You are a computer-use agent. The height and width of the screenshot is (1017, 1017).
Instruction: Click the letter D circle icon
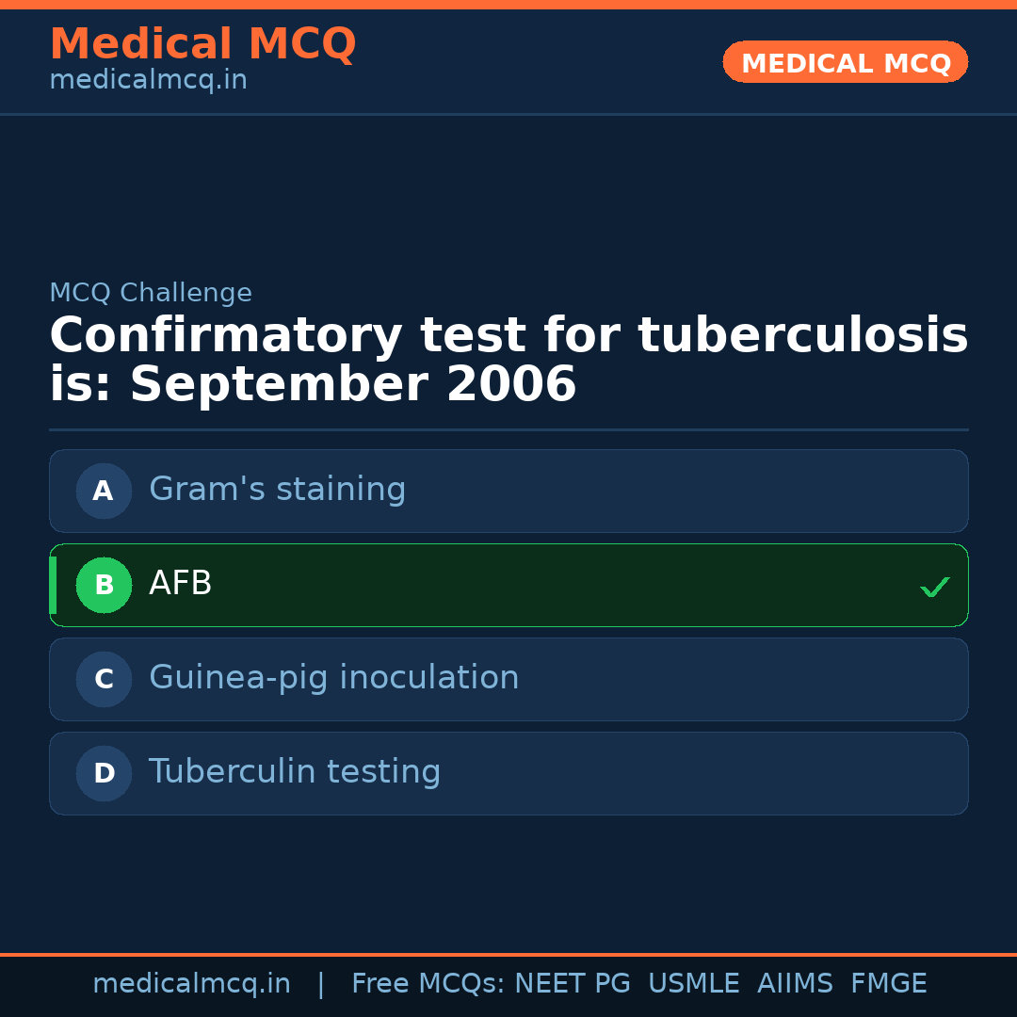click(104, 773)
